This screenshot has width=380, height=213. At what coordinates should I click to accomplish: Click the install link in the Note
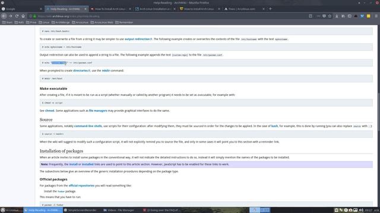point(73,164)
